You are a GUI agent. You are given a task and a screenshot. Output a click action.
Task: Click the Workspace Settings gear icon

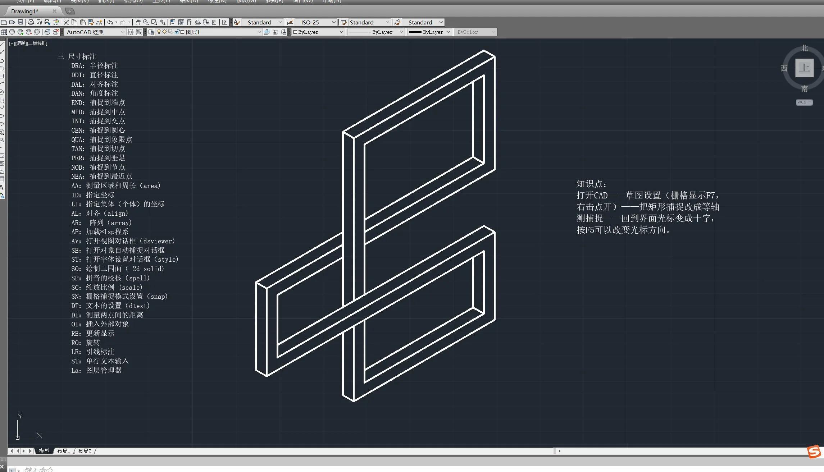[131, 32]
